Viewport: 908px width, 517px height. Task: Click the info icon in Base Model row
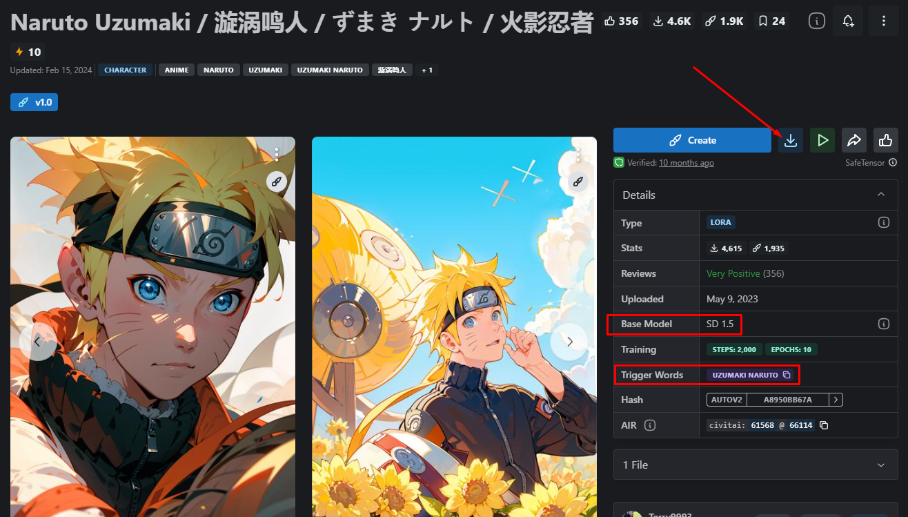[x=883, y=324]
